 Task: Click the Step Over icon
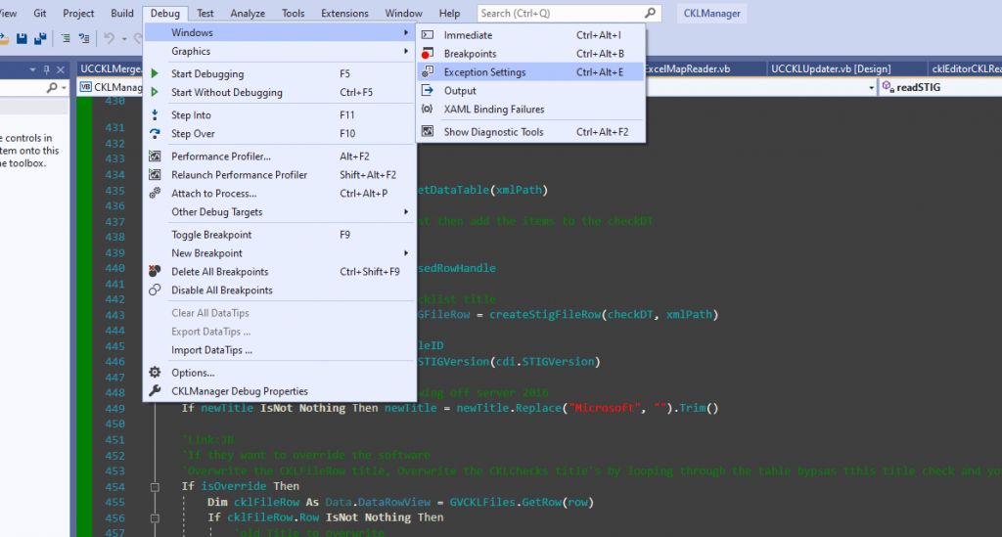click(155, 133)
